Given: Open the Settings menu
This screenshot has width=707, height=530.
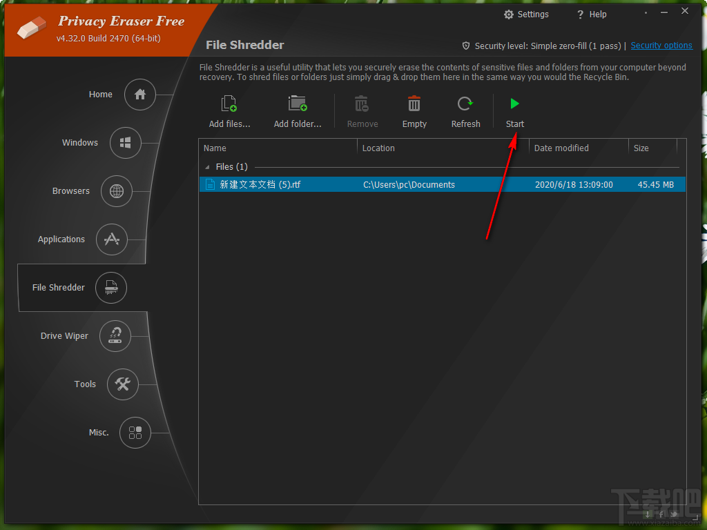Looking at the screenshot, I should (526, 14).
